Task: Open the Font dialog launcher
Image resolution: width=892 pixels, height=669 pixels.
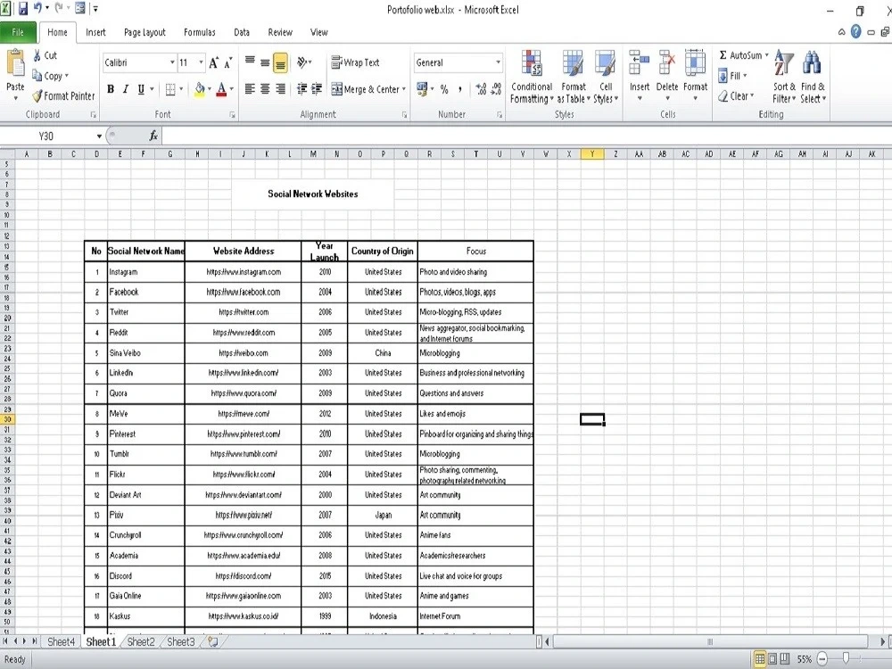Action: pyautogui.click(x=232, y=115)
